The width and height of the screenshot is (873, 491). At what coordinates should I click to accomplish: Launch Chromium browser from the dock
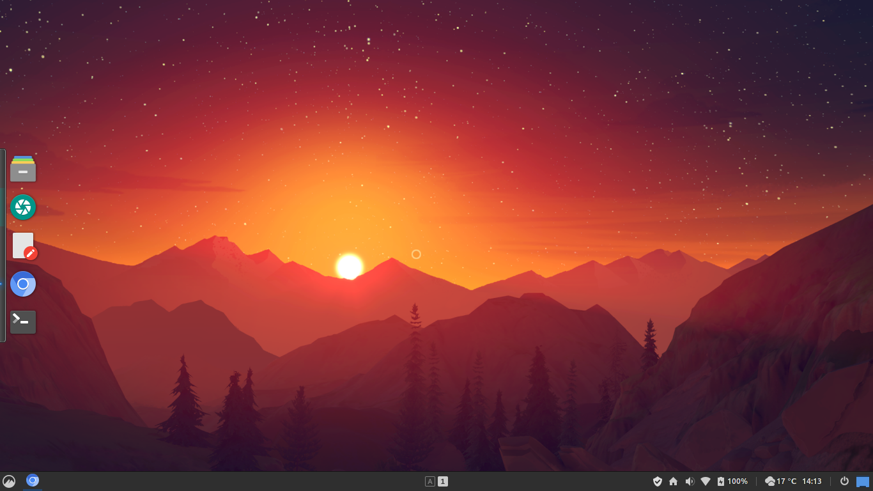(23, 284)
